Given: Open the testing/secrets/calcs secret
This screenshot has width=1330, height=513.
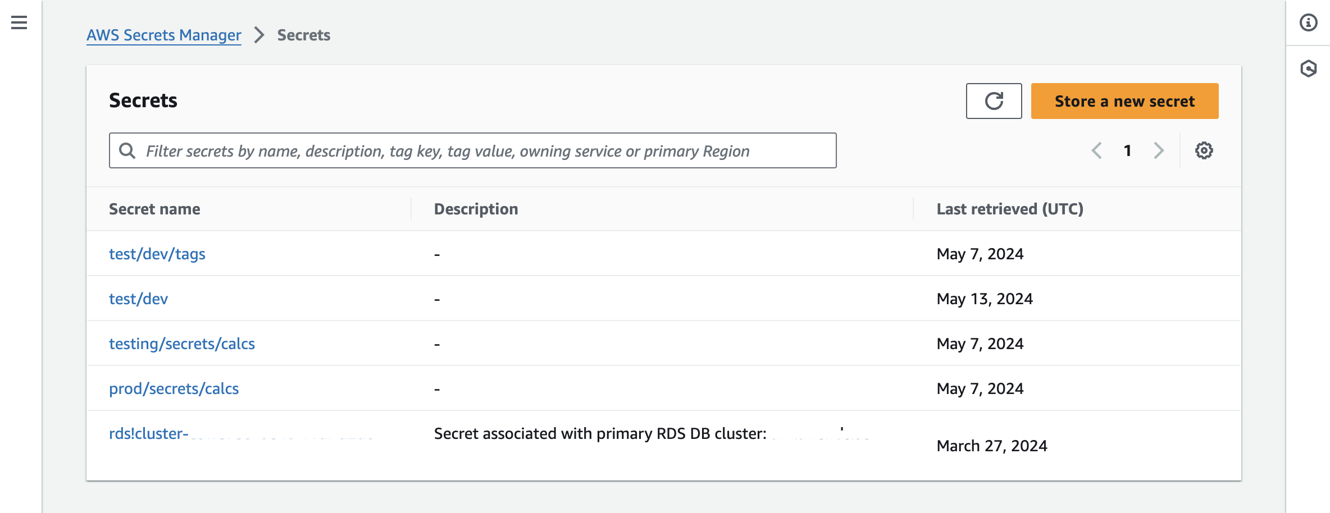Looking at the screenshot, I should tap(182, 343).
